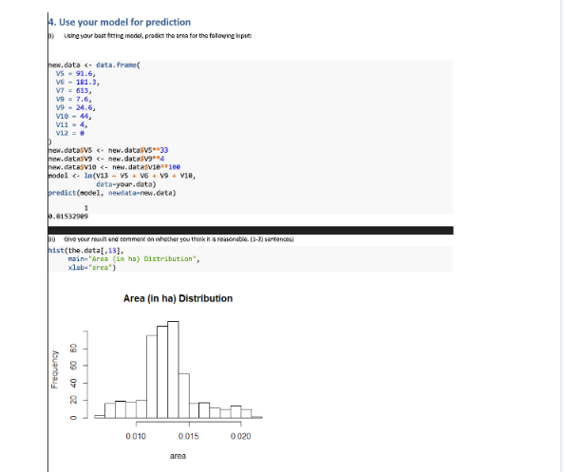Click the 'hist(the.data[,13],' code line
564x472 pixels.
click(x=86, y=251)
